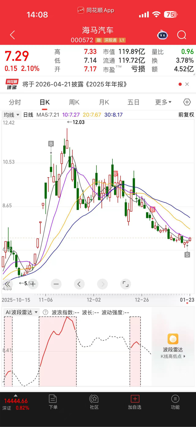The image size is (196, 427).
Task: Open chart settings hexagon icon
Action: 187,102
